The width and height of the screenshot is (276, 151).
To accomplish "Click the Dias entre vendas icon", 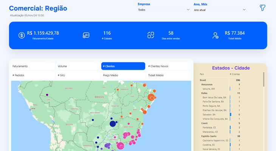I will click(151, 35).
